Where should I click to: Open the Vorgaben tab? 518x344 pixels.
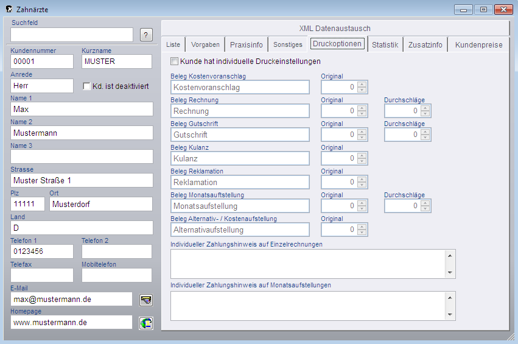tap(205, 44)
